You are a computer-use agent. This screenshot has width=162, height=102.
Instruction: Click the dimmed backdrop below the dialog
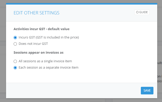click(76, 100)
